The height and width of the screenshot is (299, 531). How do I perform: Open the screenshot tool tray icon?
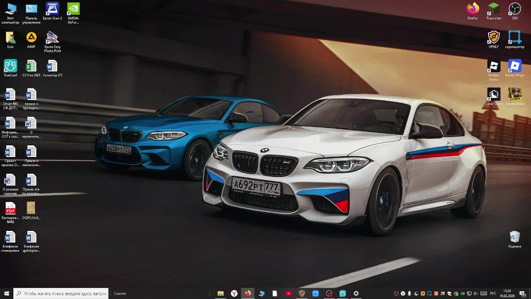pyautogui.click(x=429, y=294)
